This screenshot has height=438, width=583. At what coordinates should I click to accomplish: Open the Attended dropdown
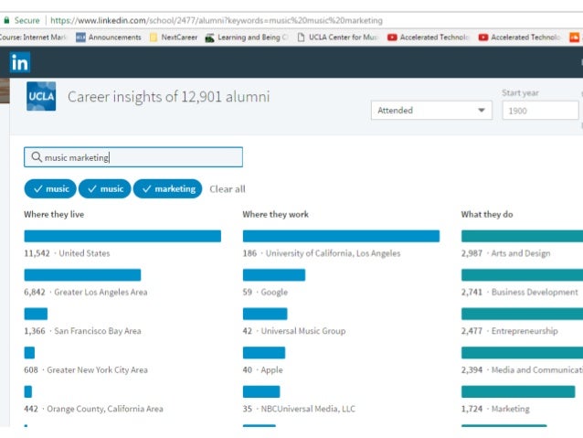click(x=431, y=110)
